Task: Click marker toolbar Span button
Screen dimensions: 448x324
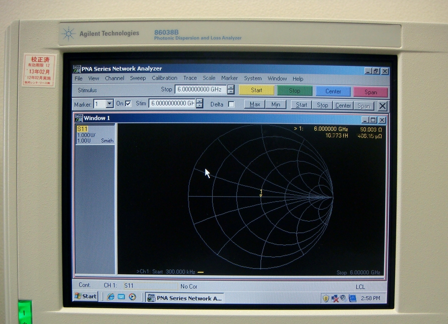Action: (x=364, y=106)
